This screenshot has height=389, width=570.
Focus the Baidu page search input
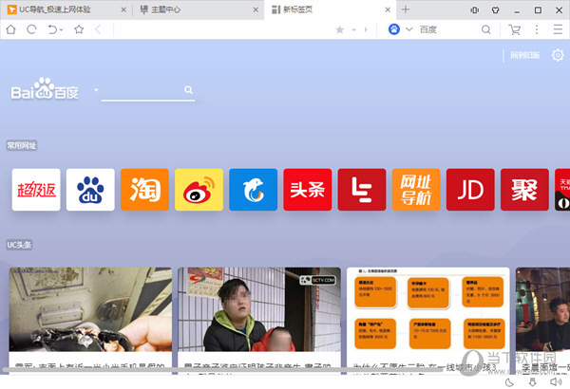142,91
